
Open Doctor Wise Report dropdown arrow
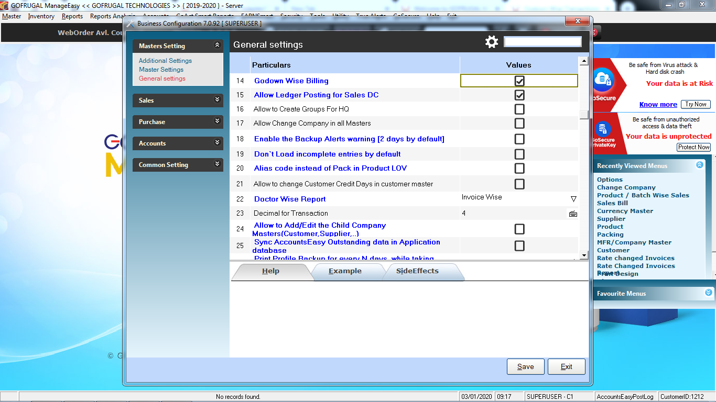point(573,199)
